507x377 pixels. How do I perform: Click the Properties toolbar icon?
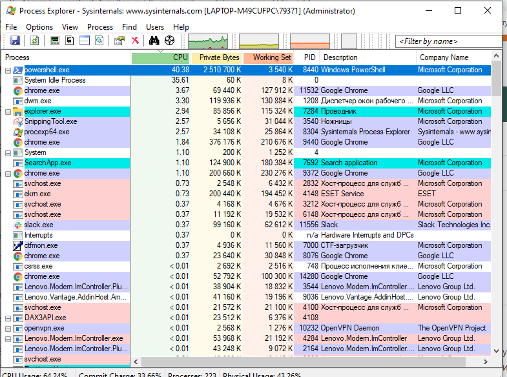[x=119, y=41]
